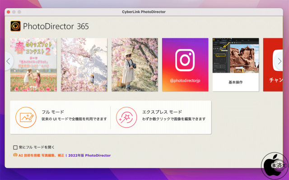Click the @photodirectorjp handle text
Viewport: 289px width, 180px height.
coord(185,81)
